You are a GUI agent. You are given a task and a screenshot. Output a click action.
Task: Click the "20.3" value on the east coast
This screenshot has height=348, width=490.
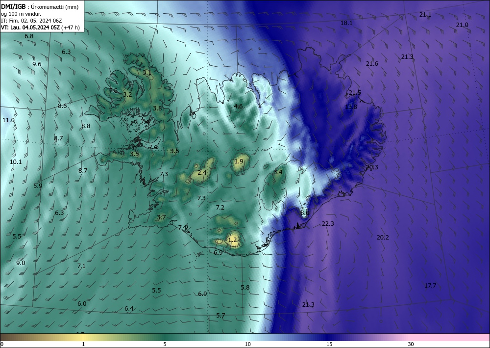point(372,167)
